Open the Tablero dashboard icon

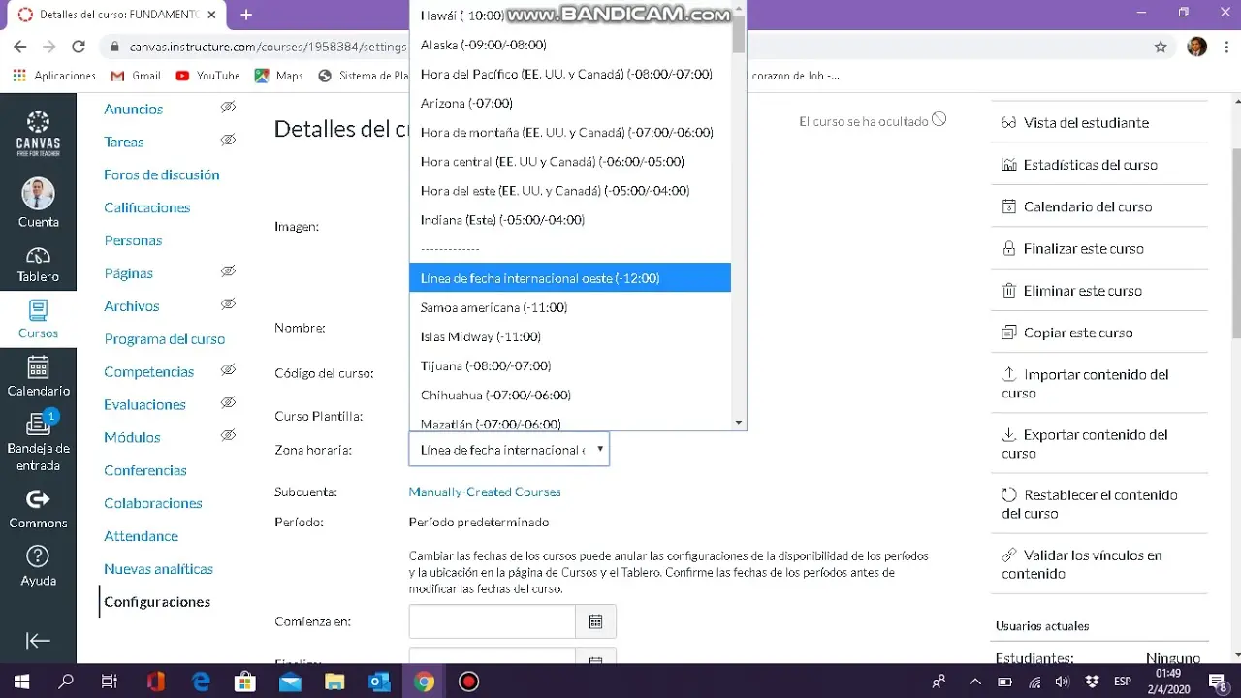pyautogui.click(x=38, y=257)
